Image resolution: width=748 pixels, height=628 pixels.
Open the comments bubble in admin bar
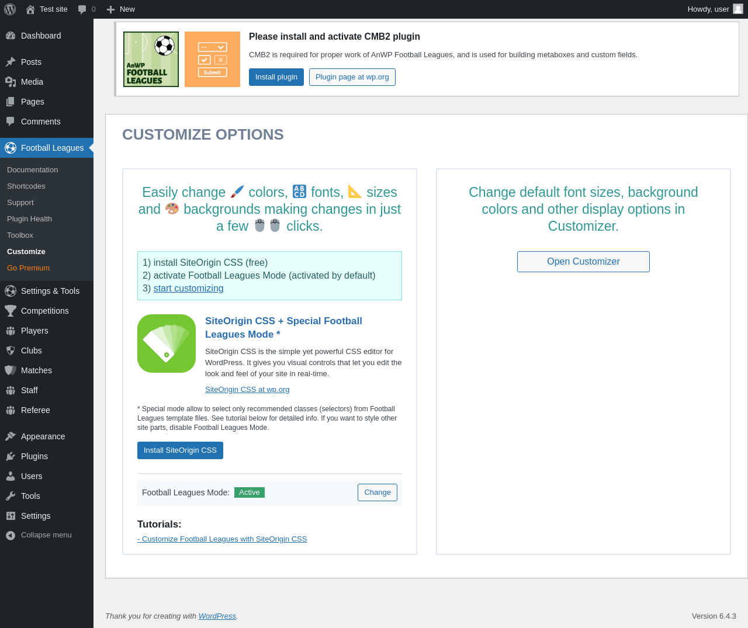(82, 9)
